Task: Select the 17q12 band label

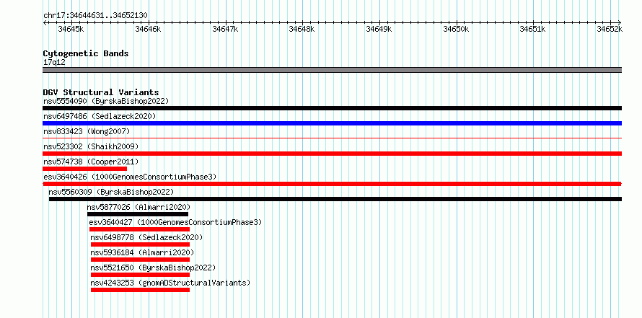Action: click(54, 63)
